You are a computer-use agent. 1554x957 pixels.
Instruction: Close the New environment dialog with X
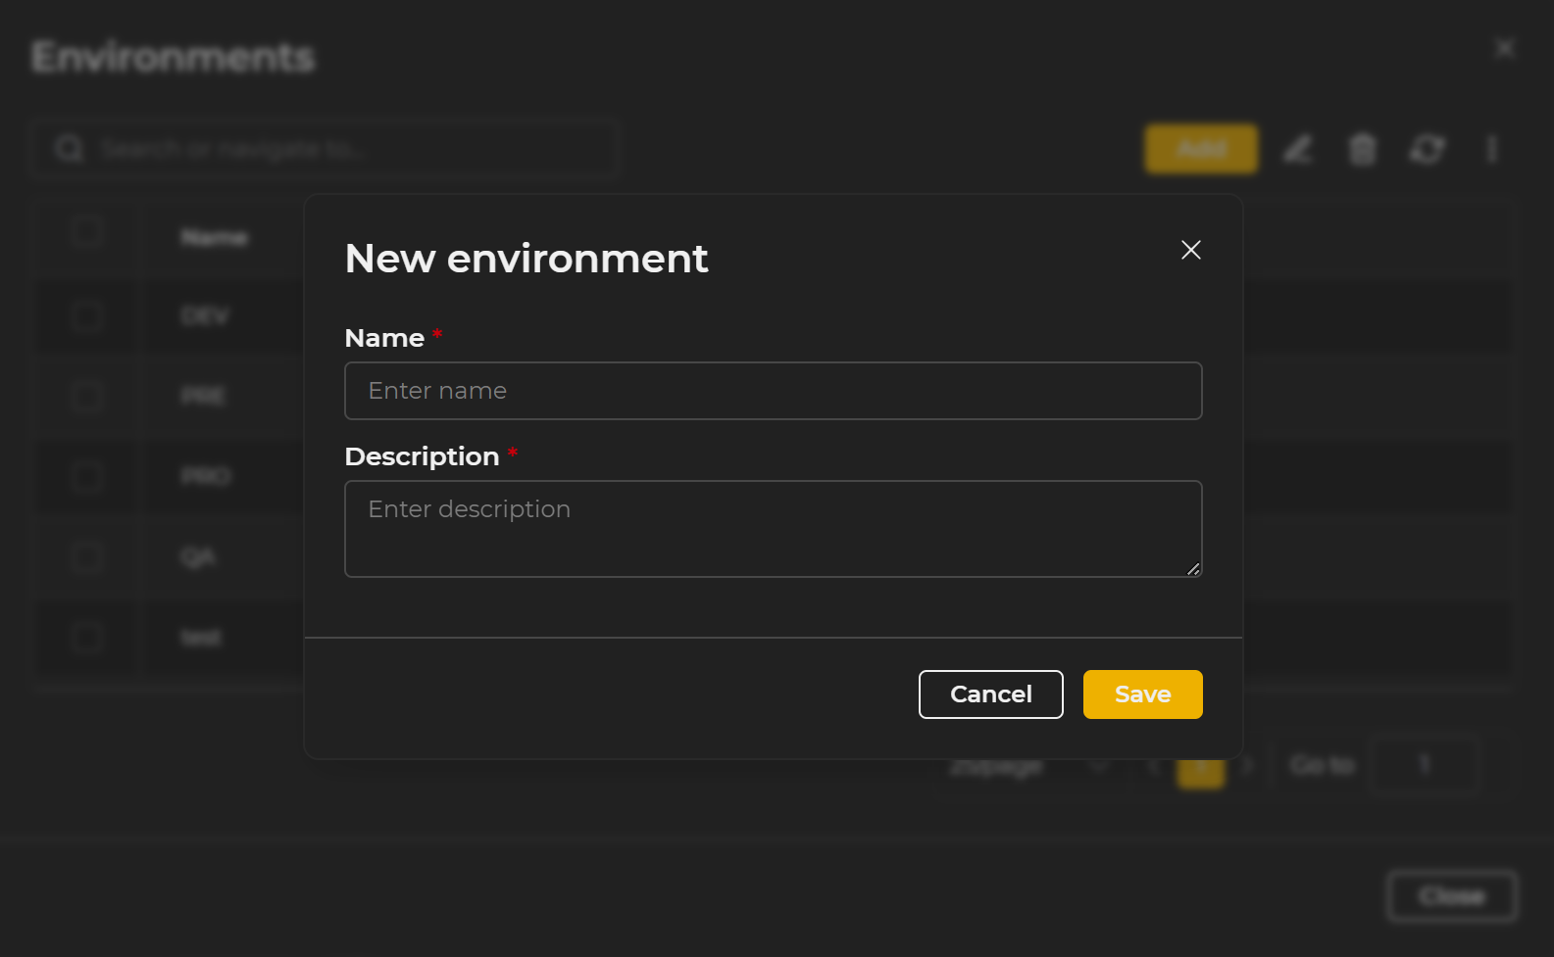coord(1190,250)
